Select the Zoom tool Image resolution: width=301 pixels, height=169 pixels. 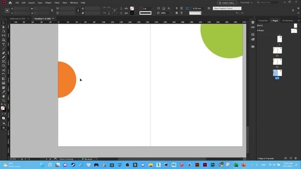(x=3, y=100)
